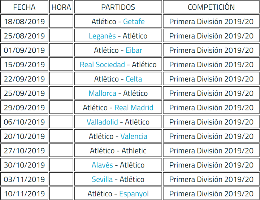Open the Valencia team link
260x200 pixels.
[134, 136]
